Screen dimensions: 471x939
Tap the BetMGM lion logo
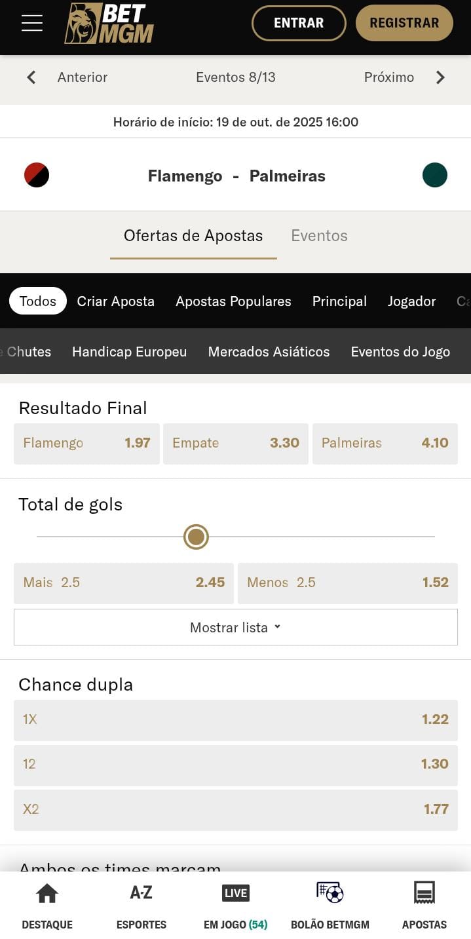click(x=109, y=24)
